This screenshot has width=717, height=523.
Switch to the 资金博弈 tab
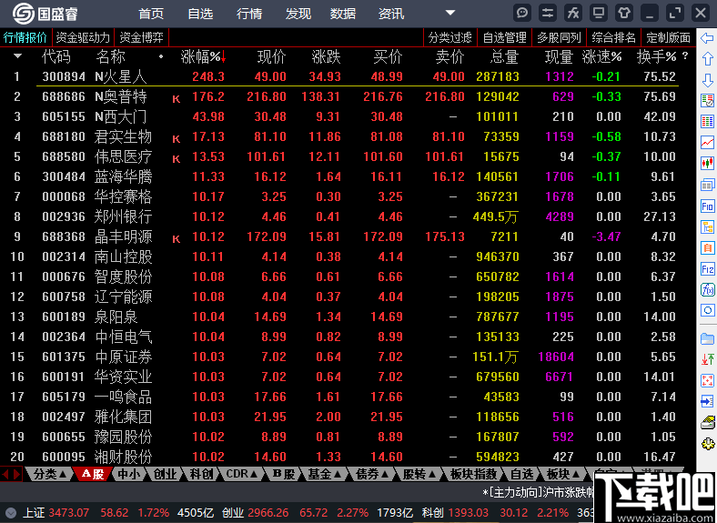click(x=141, y=37)
